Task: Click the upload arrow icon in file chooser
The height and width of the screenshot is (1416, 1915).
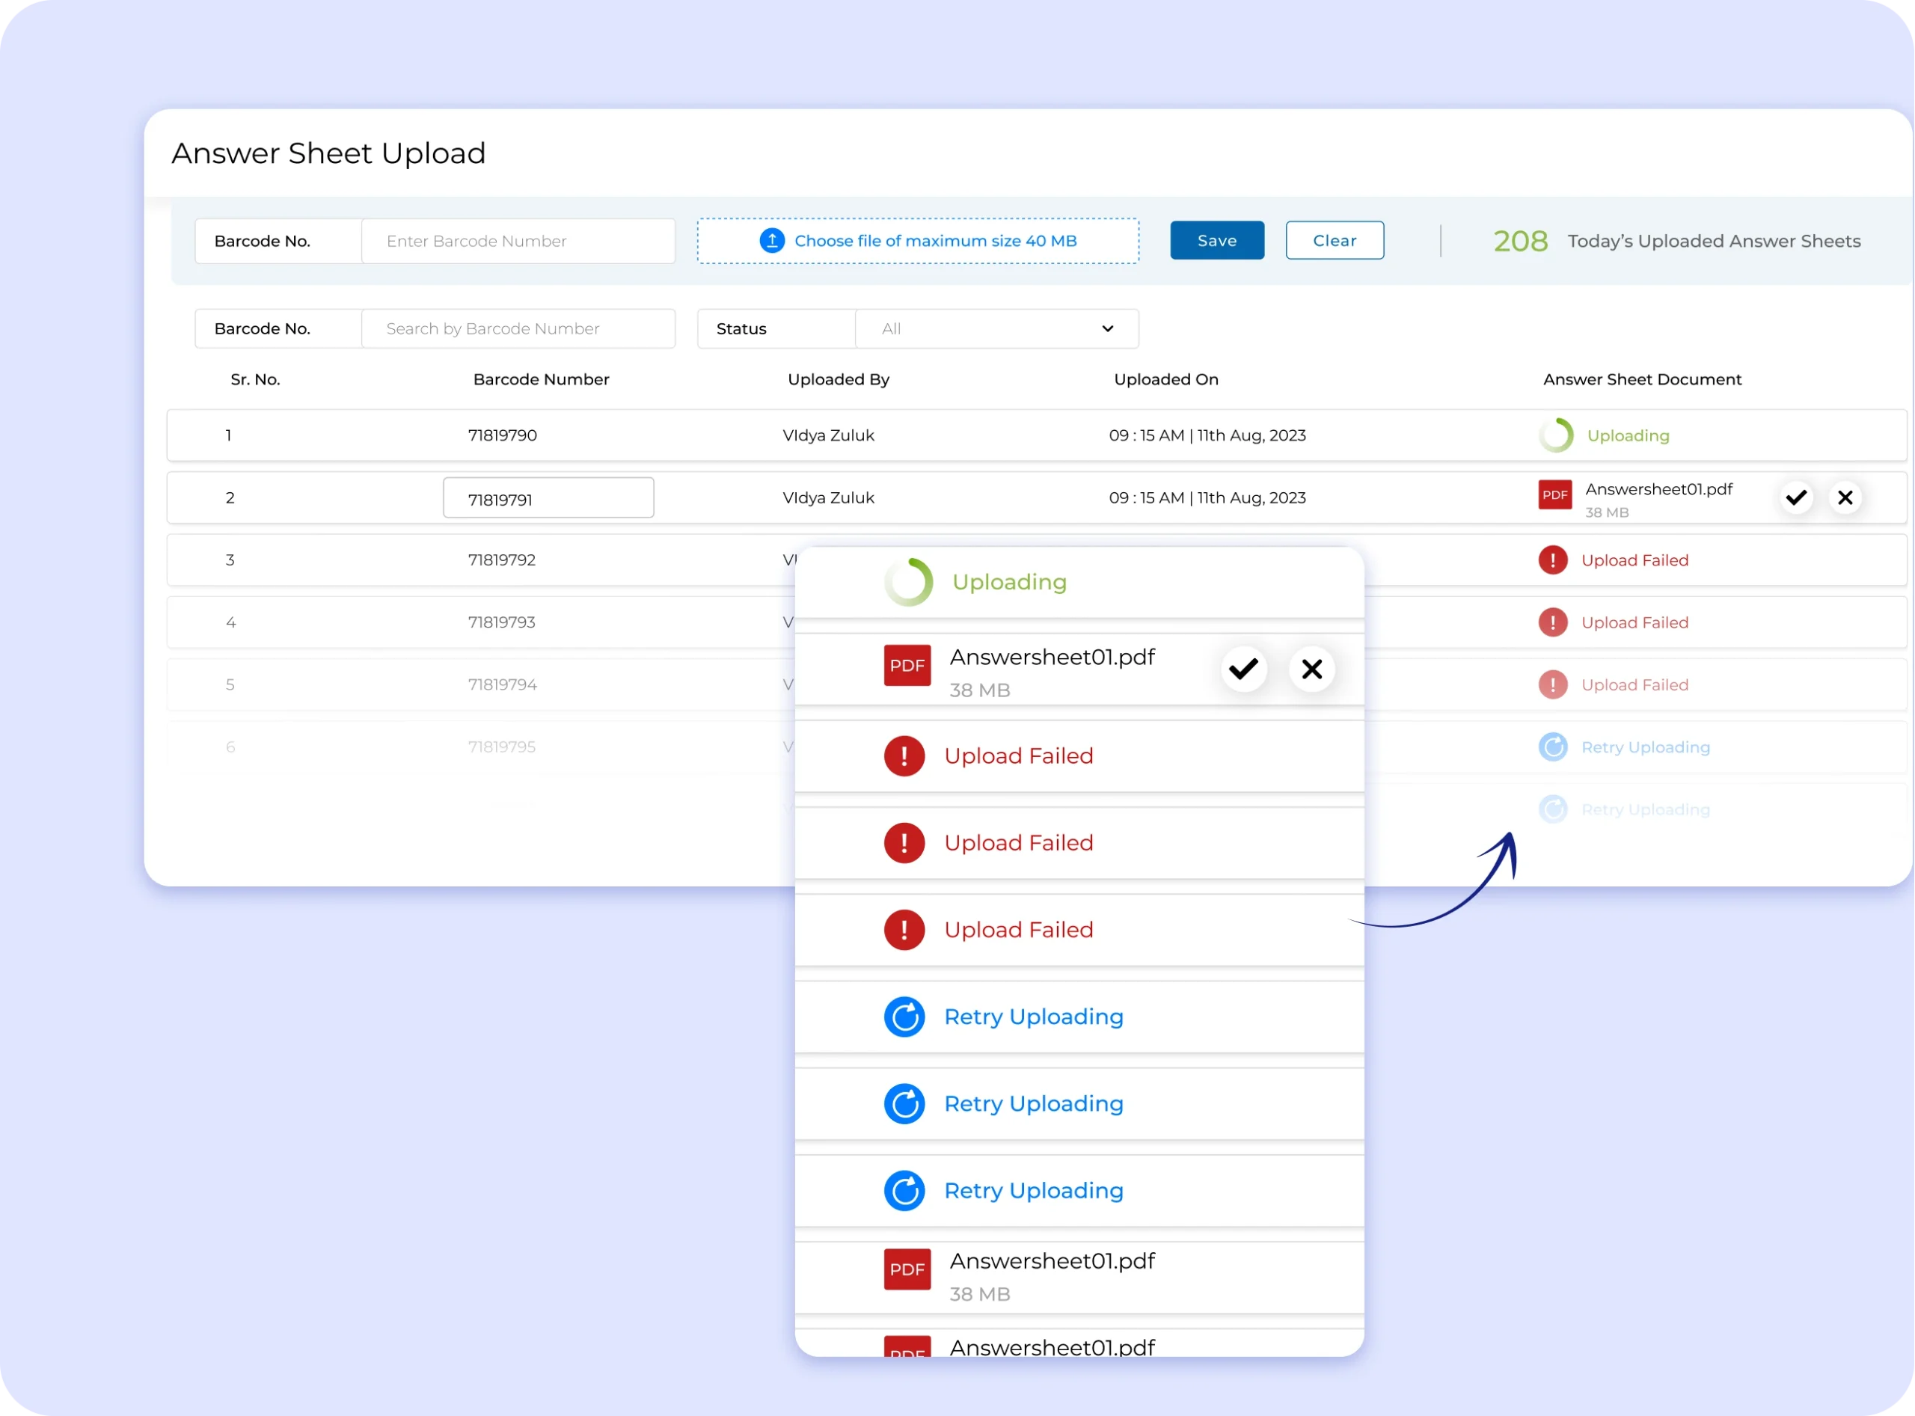Action: (x=771, y=241)
